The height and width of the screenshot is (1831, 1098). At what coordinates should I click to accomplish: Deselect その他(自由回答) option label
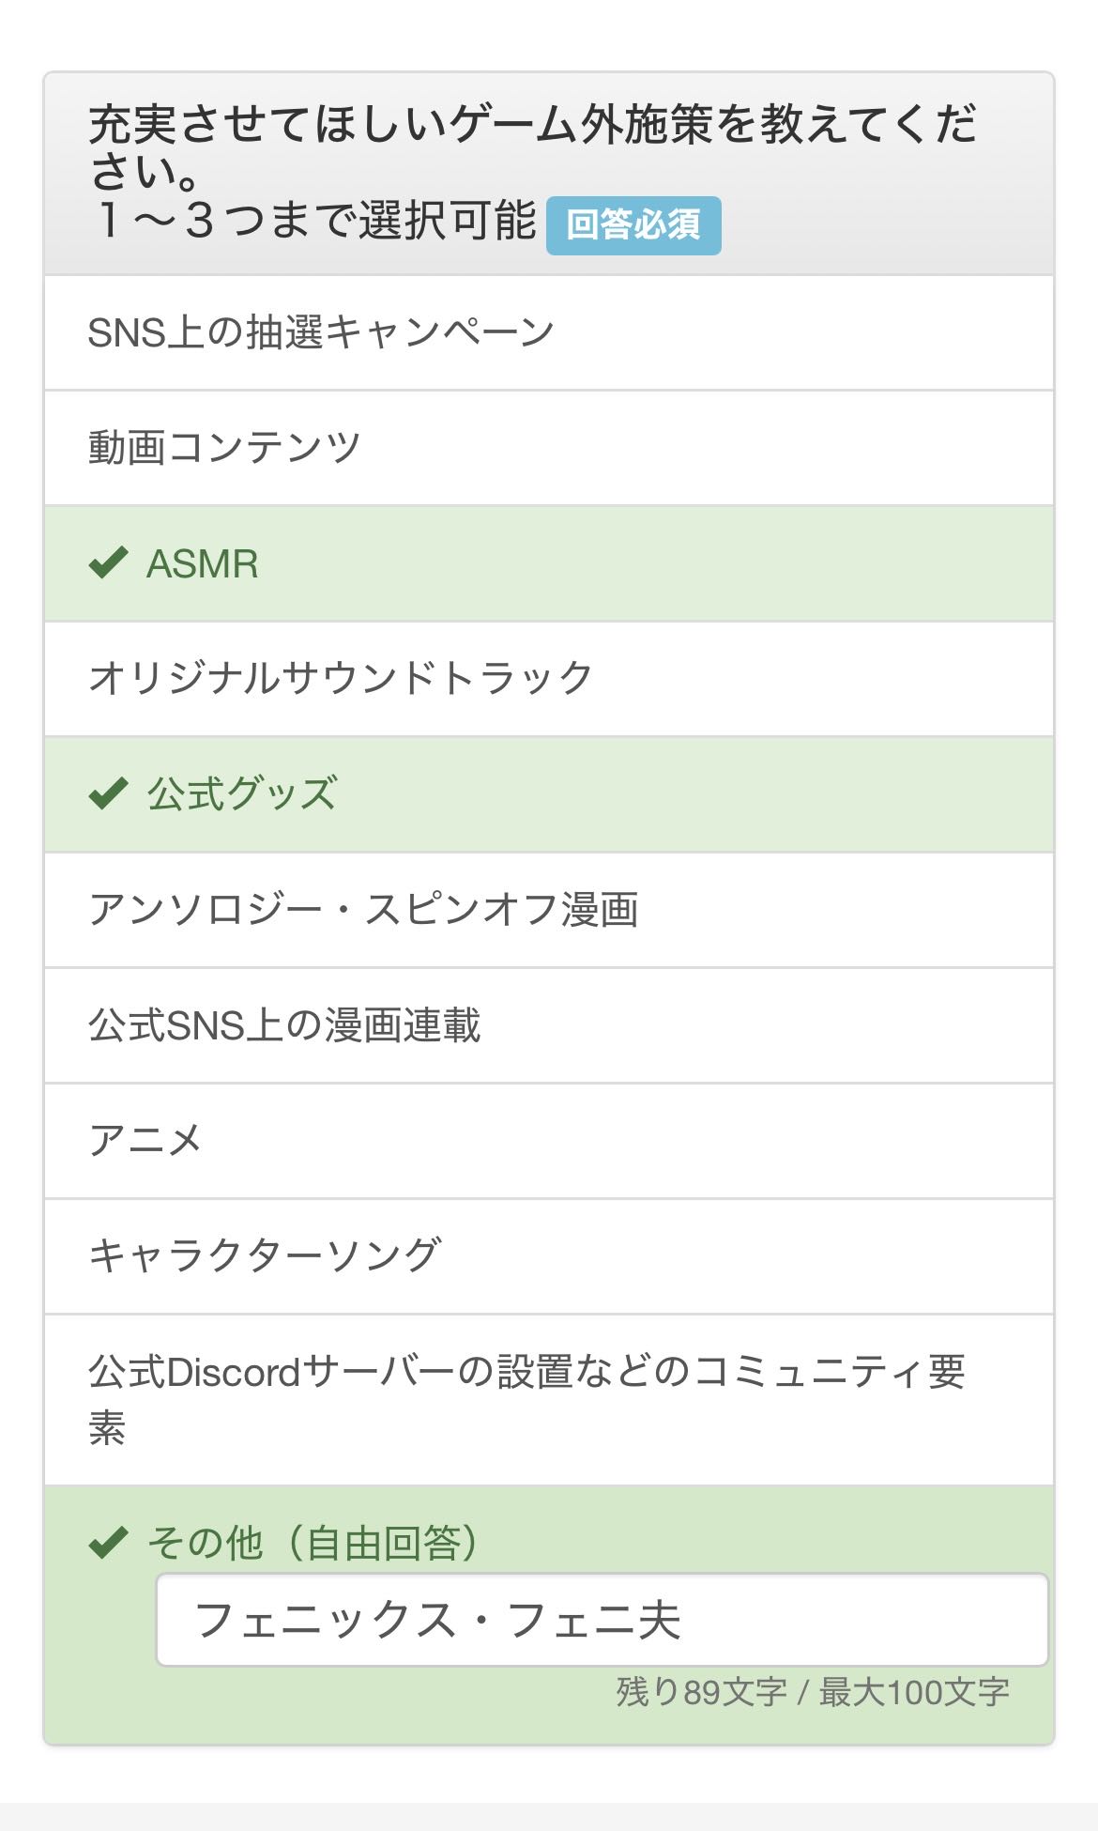pos(313,1542)
